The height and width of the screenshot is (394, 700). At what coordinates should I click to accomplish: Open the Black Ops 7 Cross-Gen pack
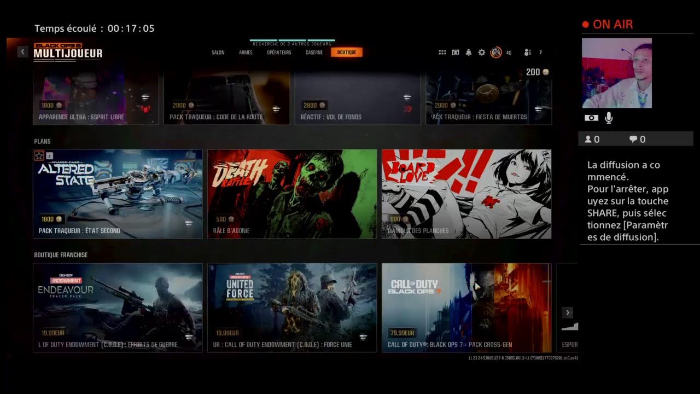[466, 308]
